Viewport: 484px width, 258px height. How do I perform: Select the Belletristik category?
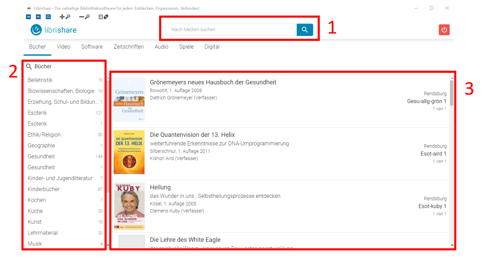40,80
